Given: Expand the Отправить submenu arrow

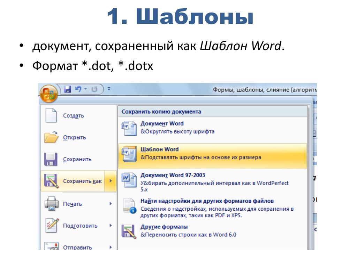Looking at the screenshot, I should click(111, 247).
